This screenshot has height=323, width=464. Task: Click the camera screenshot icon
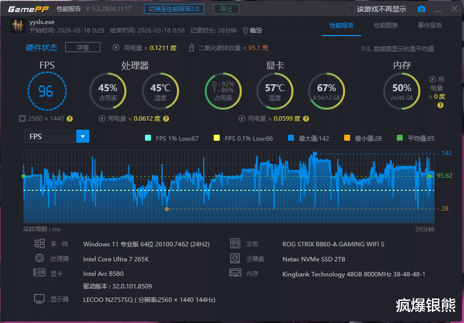421,9
